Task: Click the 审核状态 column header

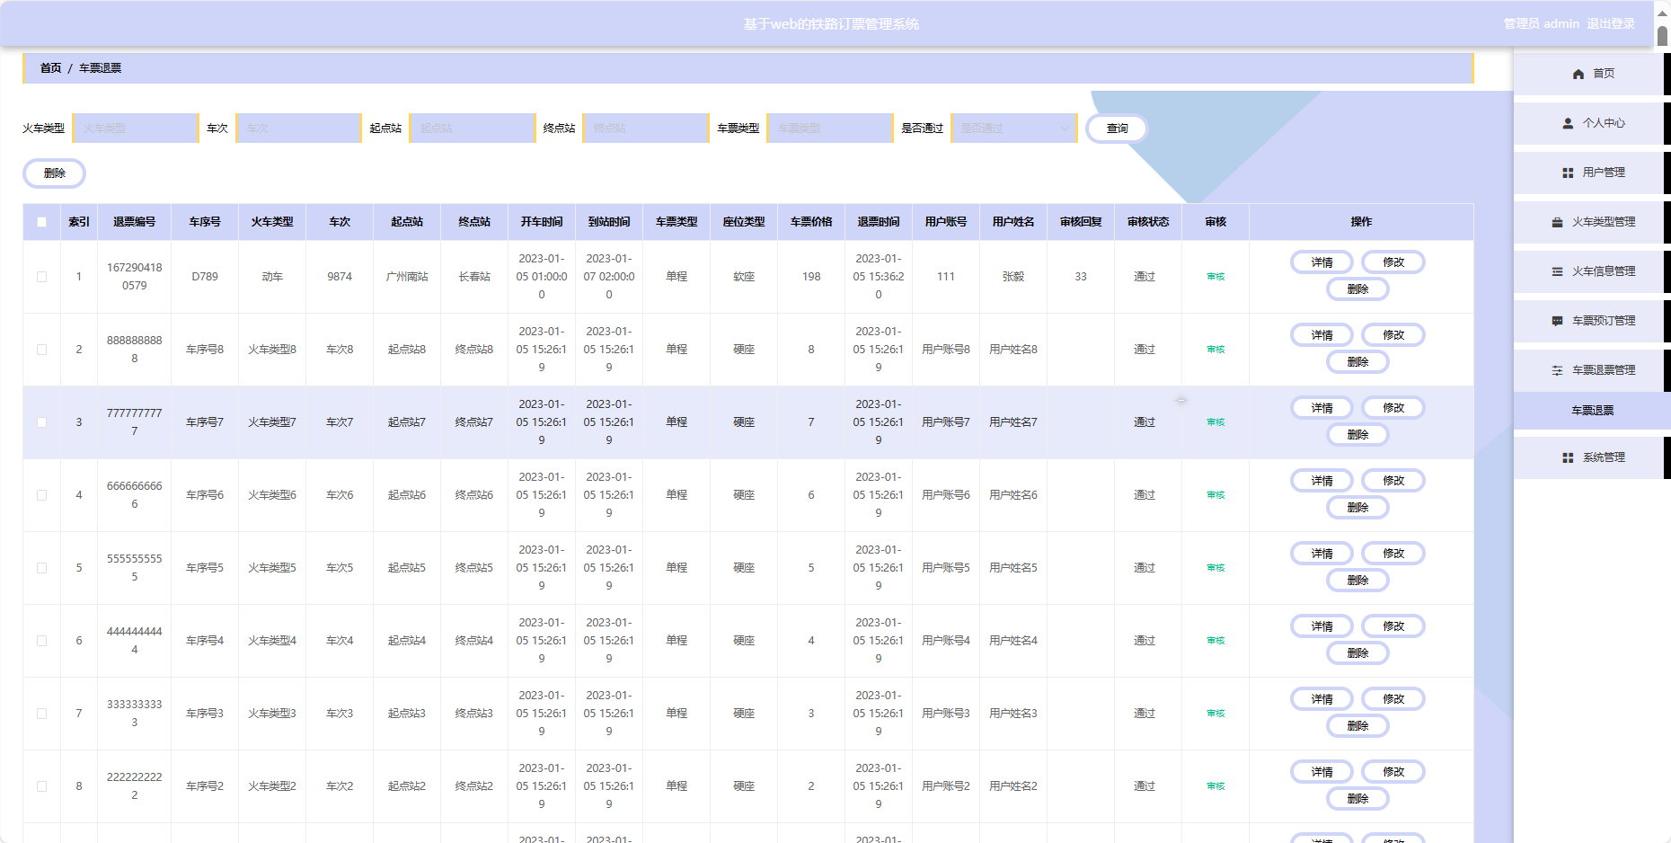Action: [x=1147, y=222]
